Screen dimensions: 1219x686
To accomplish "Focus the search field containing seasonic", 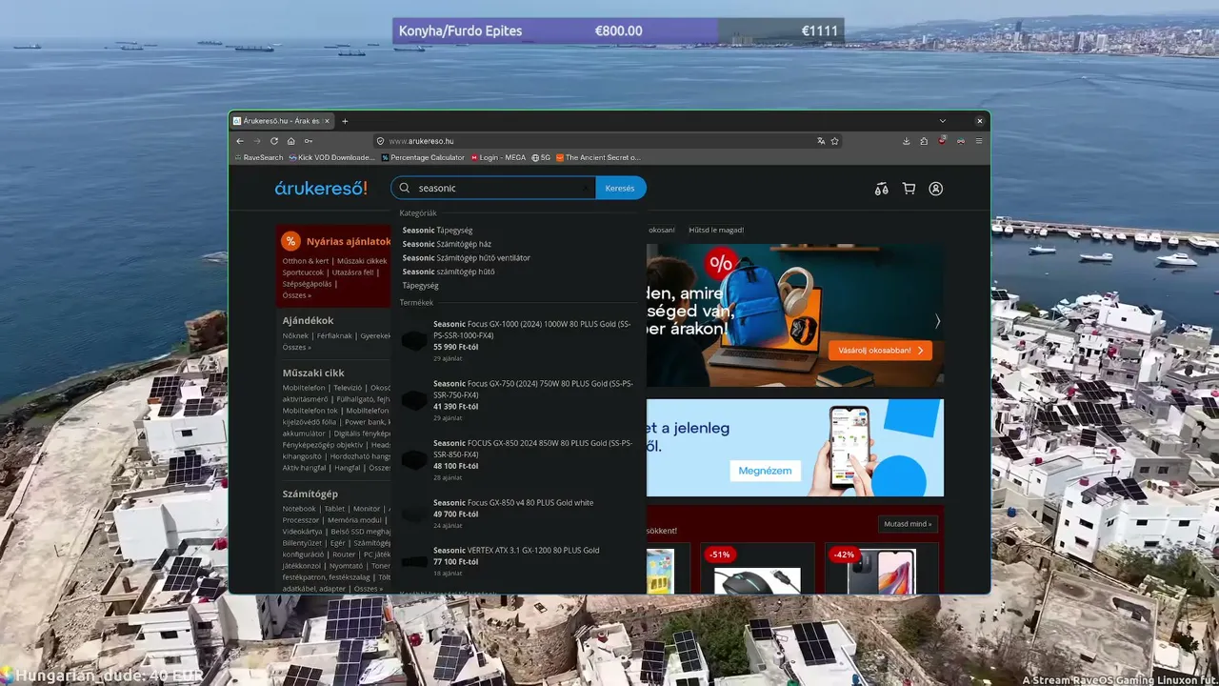I will 495,189.
